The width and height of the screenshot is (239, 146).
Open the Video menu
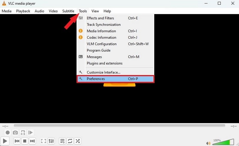click(53, 11)
